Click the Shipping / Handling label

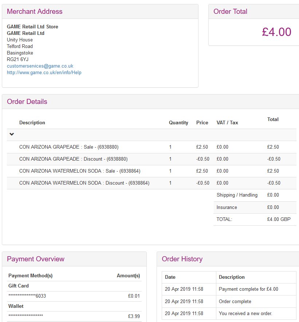point(237,195)
